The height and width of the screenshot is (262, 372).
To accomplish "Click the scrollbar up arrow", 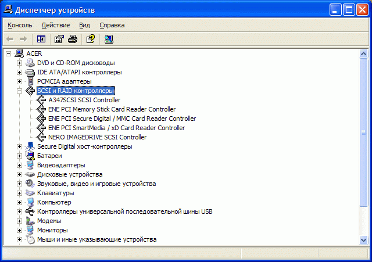I will (x=363, y=54).
